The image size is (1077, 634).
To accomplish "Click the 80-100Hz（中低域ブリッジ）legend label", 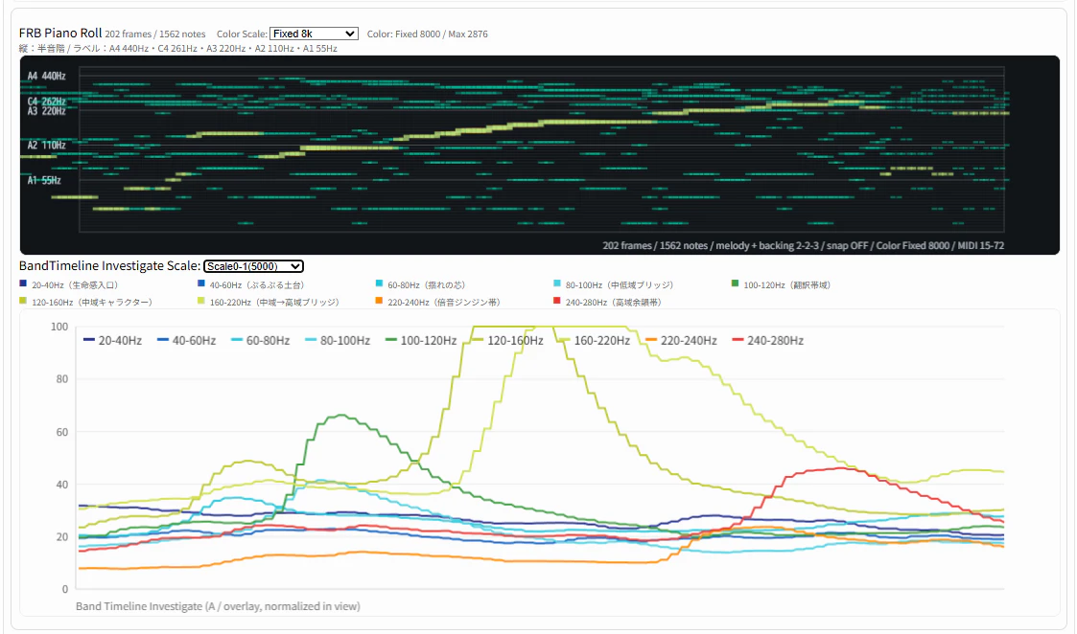I will (x=620, y=284).
